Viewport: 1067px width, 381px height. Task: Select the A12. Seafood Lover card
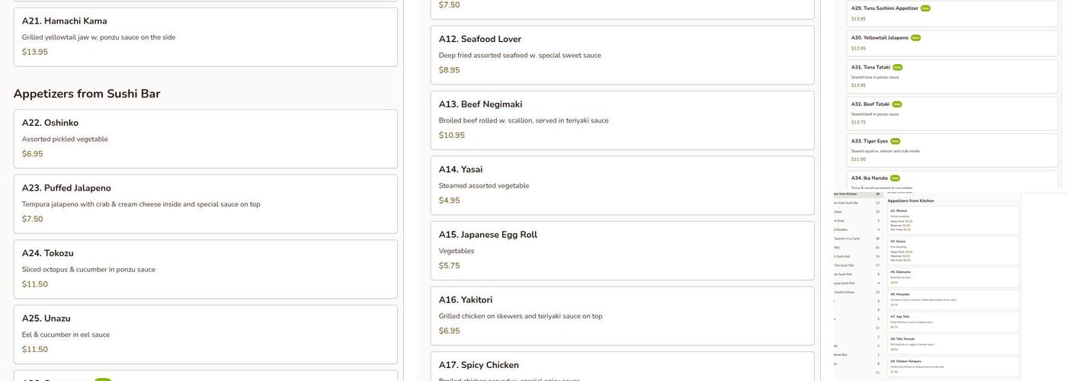[622, 55]
